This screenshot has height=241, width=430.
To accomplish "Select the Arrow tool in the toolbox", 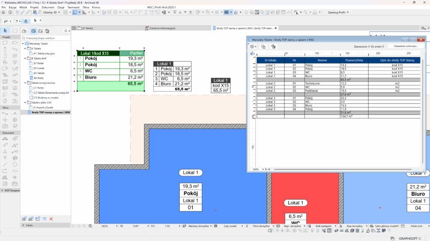I will coord(5,31).
